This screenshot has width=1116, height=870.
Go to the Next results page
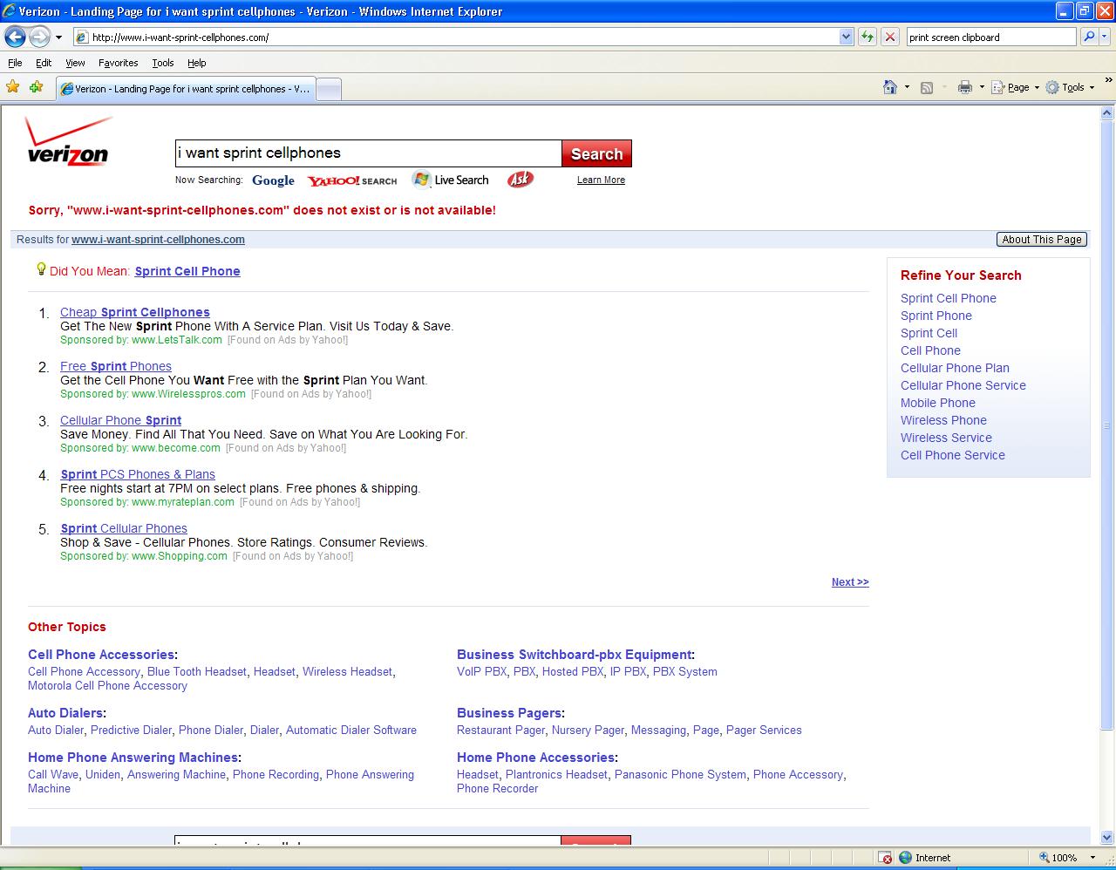(x=850, y=581)
